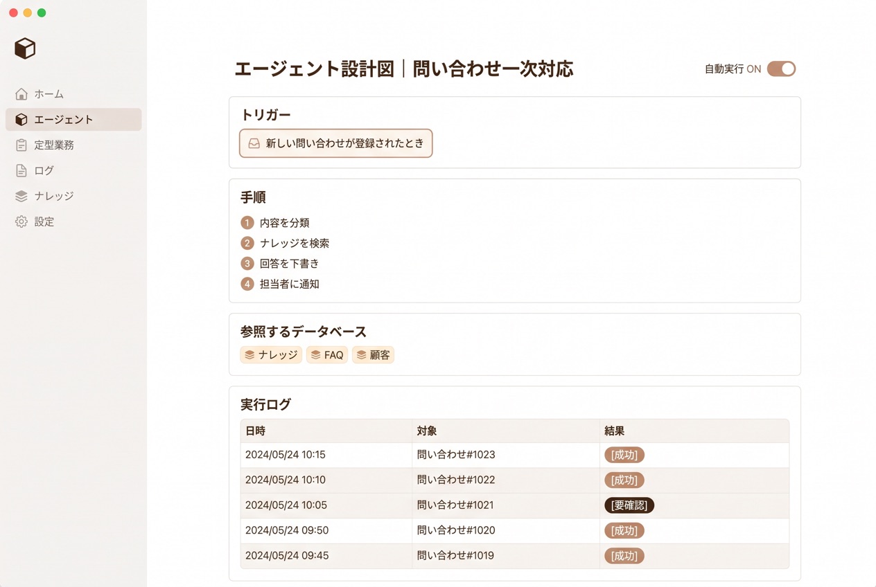Viewport: 876px width, 587px height.
Task: Click 問い合わせ#1021 in the log
Action: [x=455, y=505]
